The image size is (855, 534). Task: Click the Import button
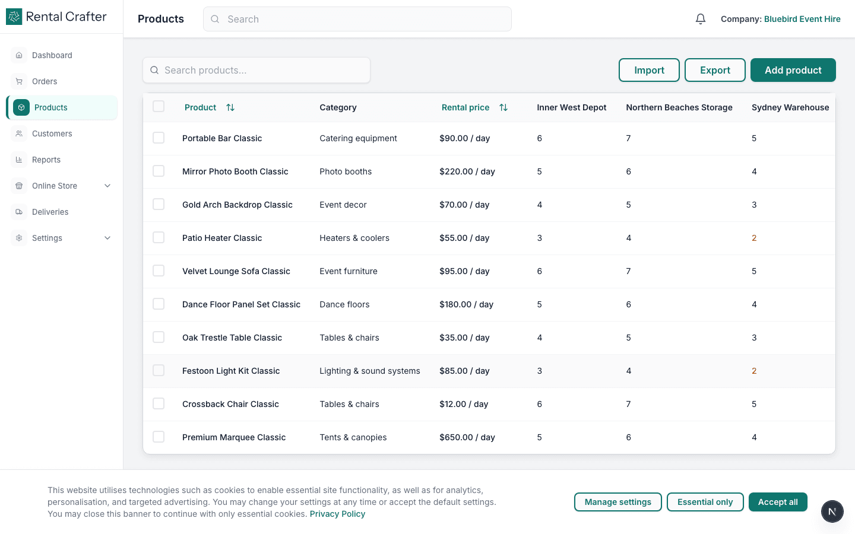click(649, 70)
